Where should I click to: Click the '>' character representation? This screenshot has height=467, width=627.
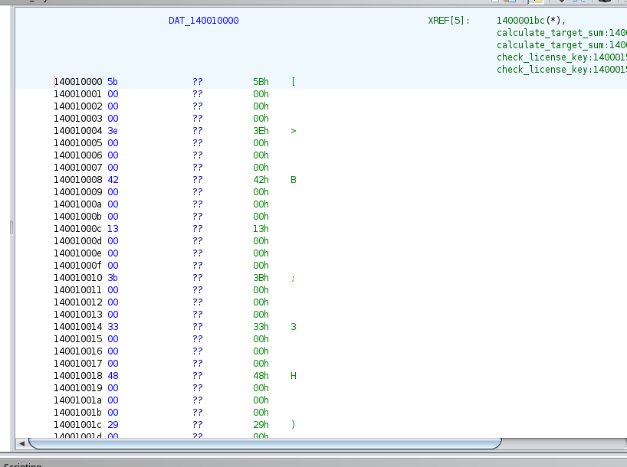click(x=293, y=131)
